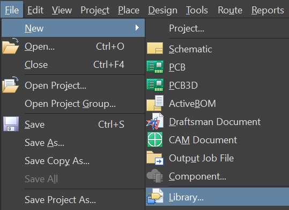The image size is (289, 210).
Task: Open the Tools menu
Action: click(197, 10)
